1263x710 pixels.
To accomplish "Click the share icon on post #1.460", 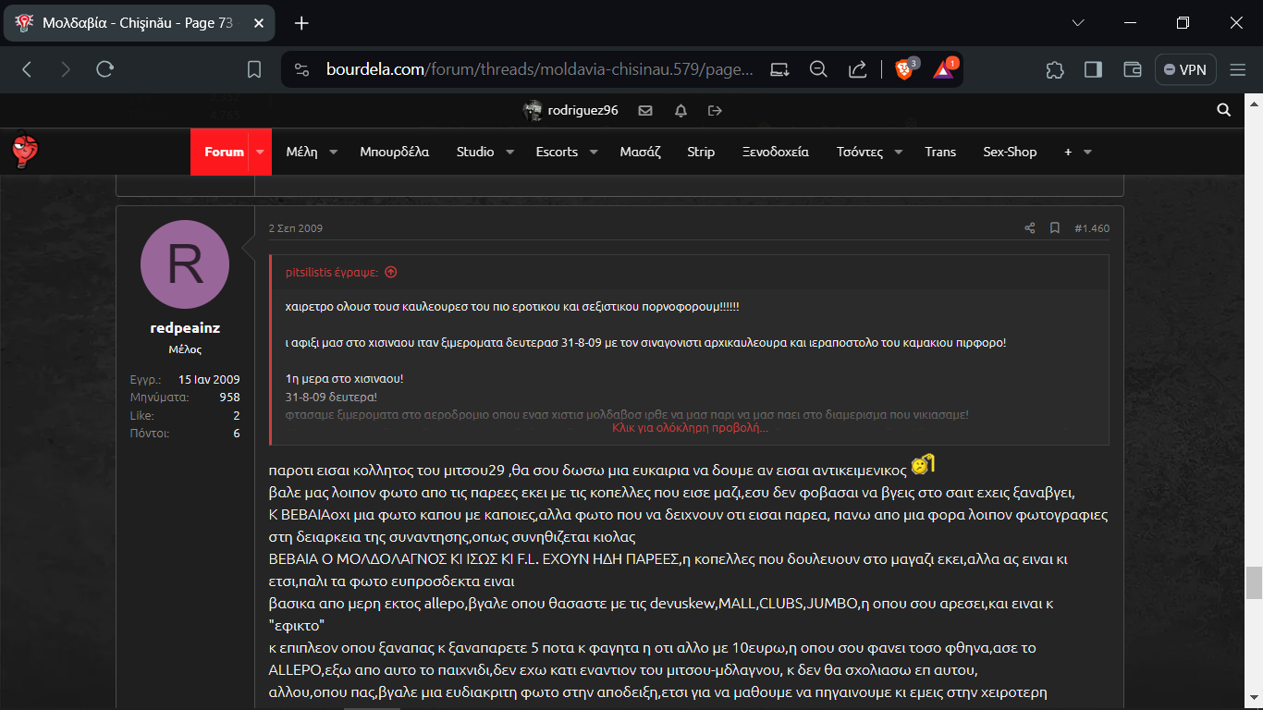I will pos(1030,228).
